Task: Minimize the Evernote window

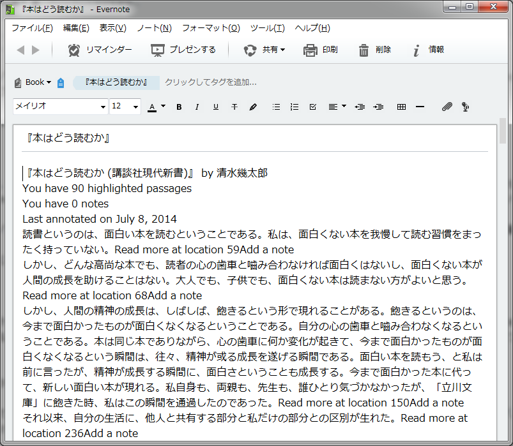Action: coord(452,6)
